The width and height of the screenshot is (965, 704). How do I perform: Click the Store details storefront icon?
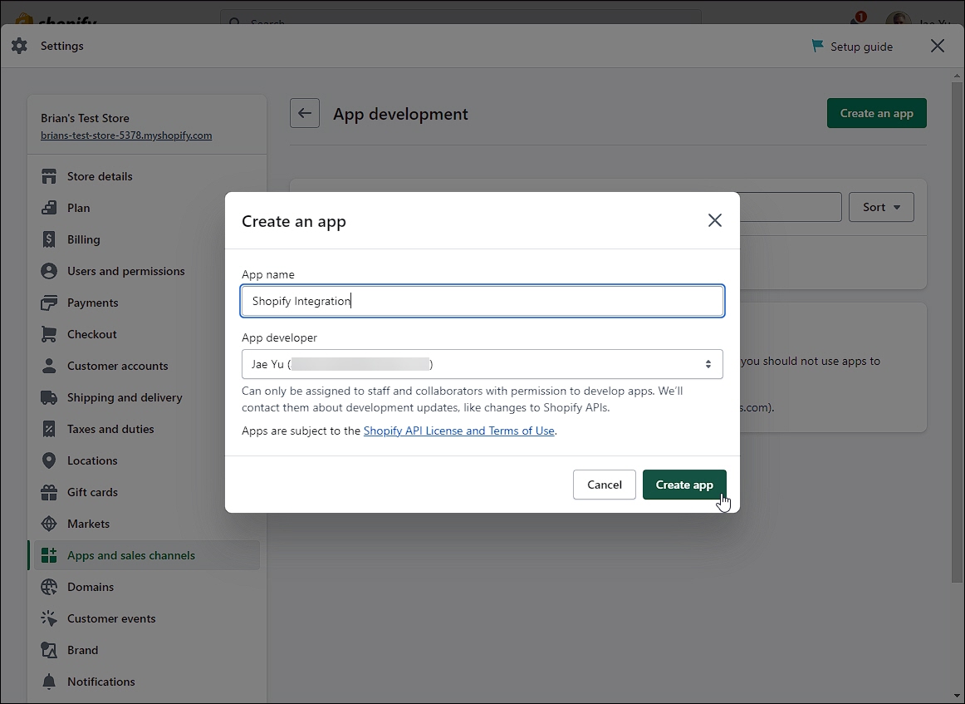(x=49, y=176)
